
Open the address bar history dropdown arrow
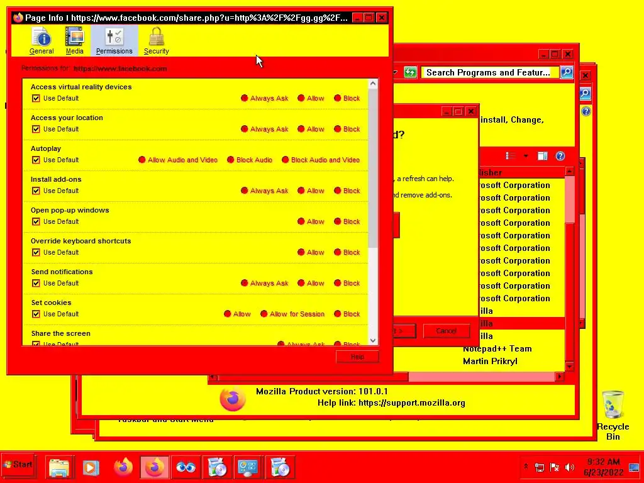tap(395, 73)
